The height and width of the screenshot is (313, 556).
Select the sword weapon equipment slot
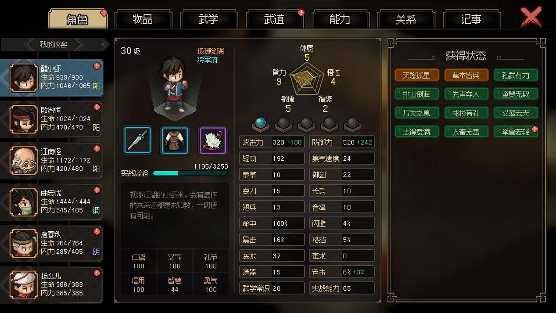coord(138,140)
